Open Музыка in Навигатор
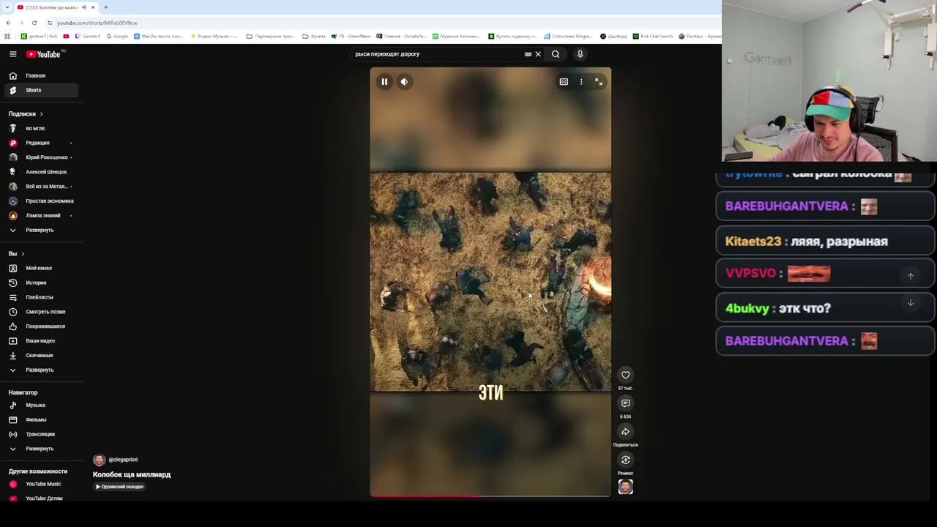Viewport: 937px width, 527px height. (x=40, y=405)
